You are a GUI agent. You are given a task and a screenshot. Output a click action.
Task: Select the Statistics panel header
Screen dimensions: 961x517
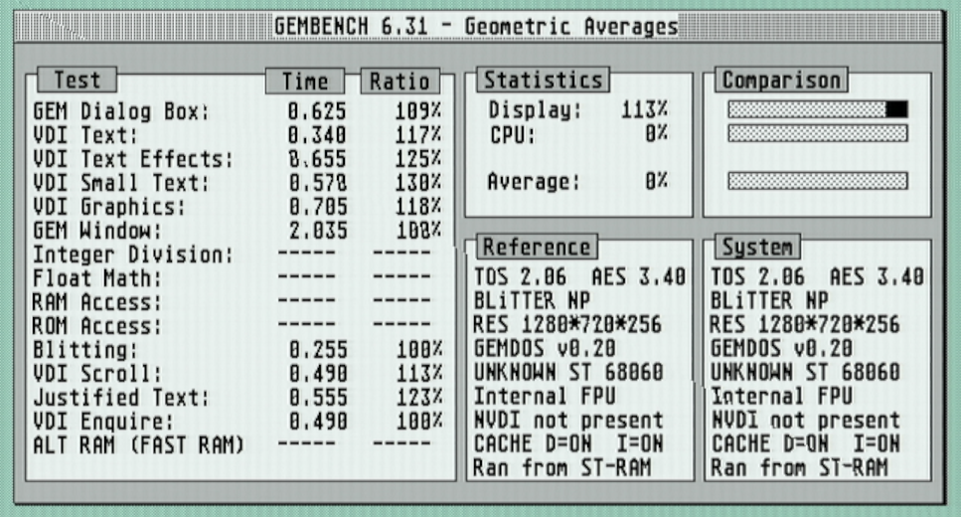(x=543, y=80)
